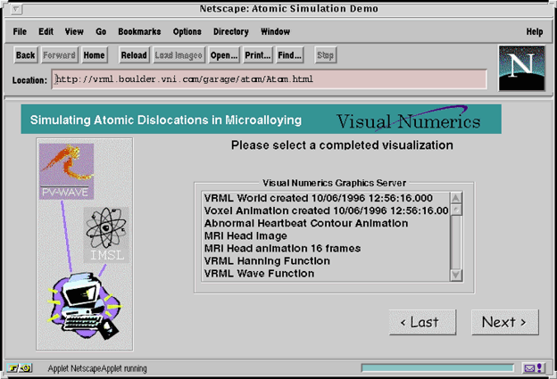Click the list scrollbar down arrow
This screenshot has height=379, width=557.
[x=456, y=275]
